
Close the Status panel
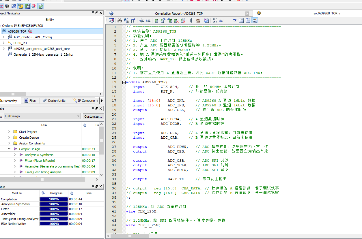click(x=101, y=187)
